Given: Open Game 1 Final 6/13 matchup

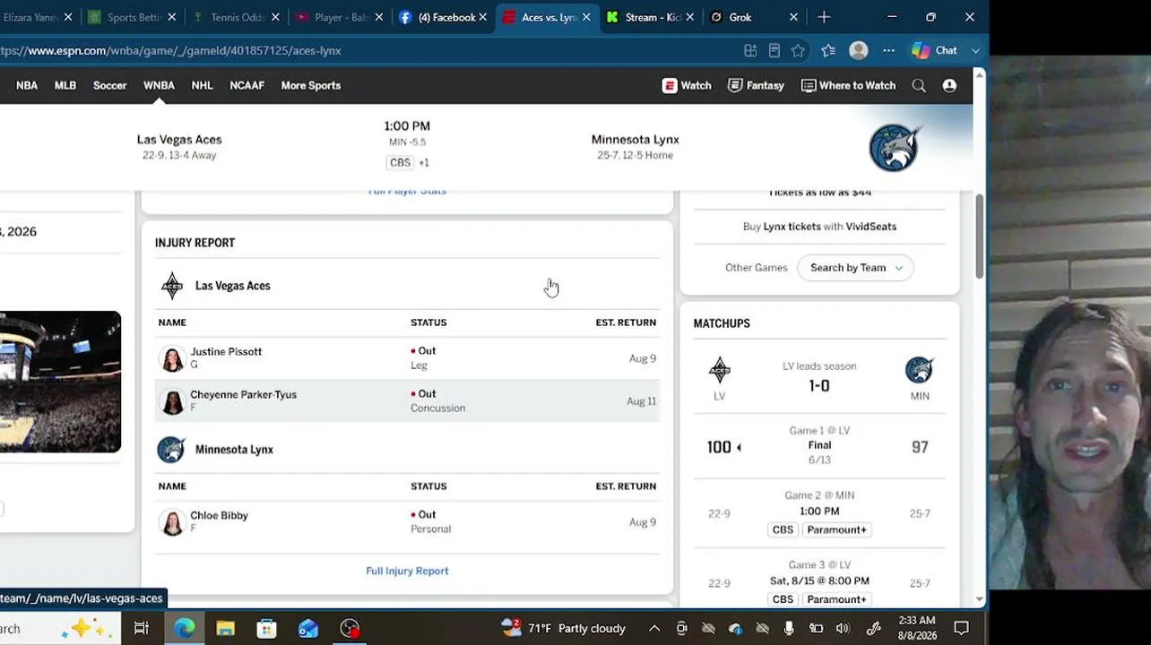Looking at the screenshot, I should click(819, 445).
